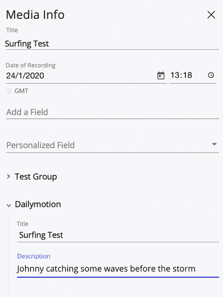Expand the Test Group chevron
Image resolution: width=223 pixels, height=297 pixels.
tap(8, 177)
